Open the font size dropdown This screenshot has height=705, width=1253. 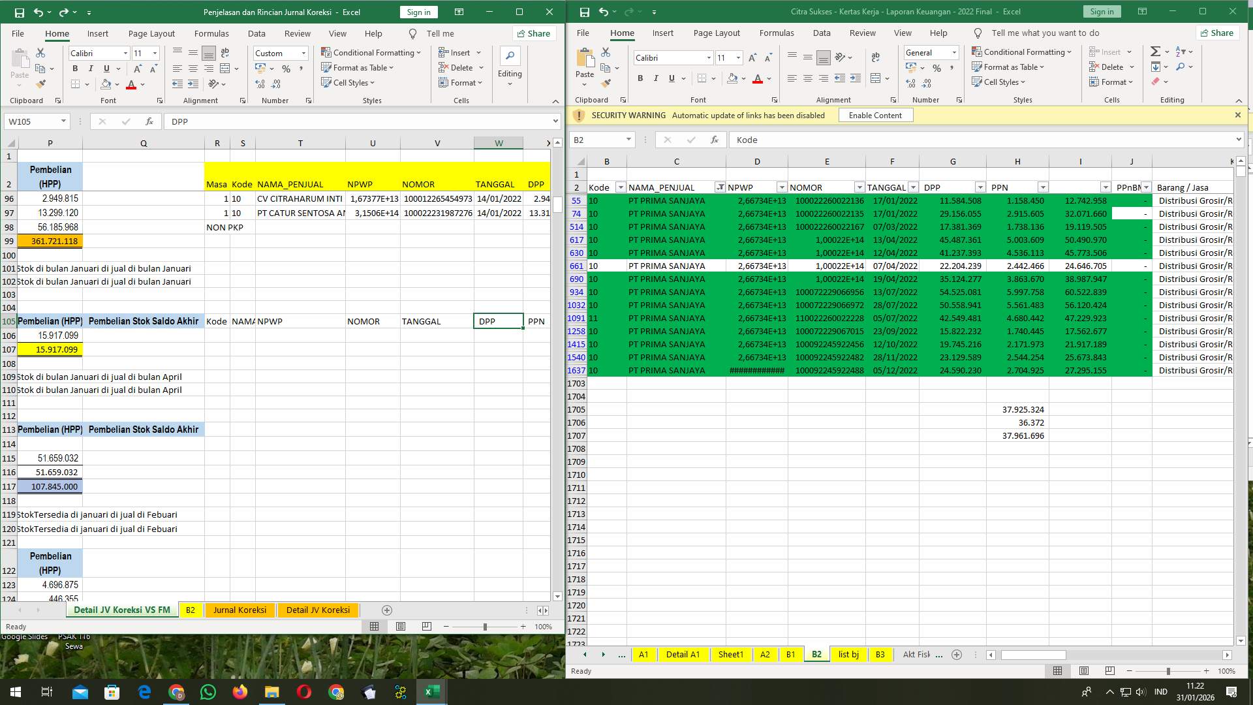(x=154, y=53)
